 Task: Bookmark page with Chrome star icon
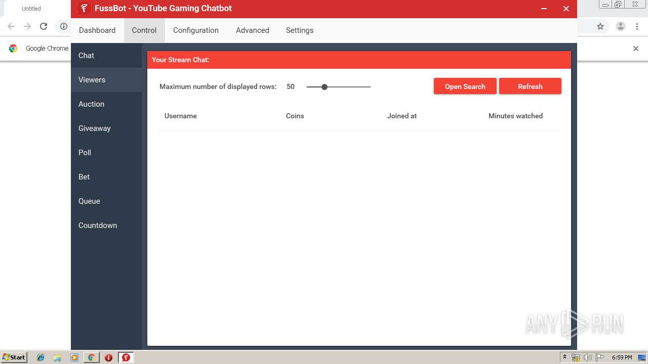click(x=600, y=26)
